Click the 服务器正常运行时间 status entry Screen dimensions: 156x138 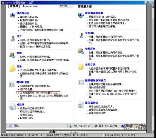click(22, 135)
